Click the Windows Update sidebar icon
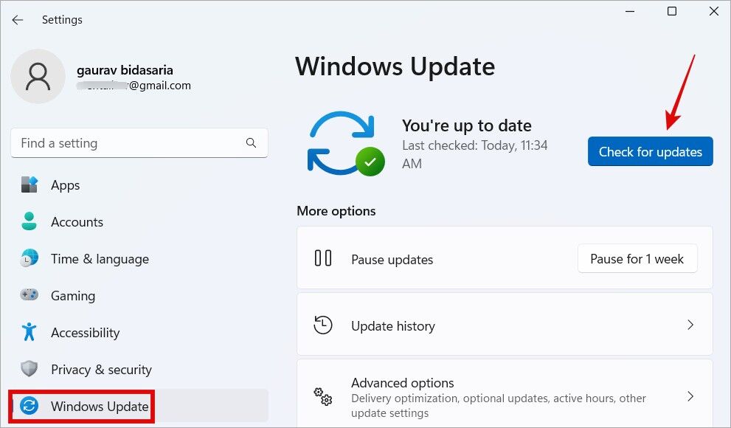 coord(30,406)
